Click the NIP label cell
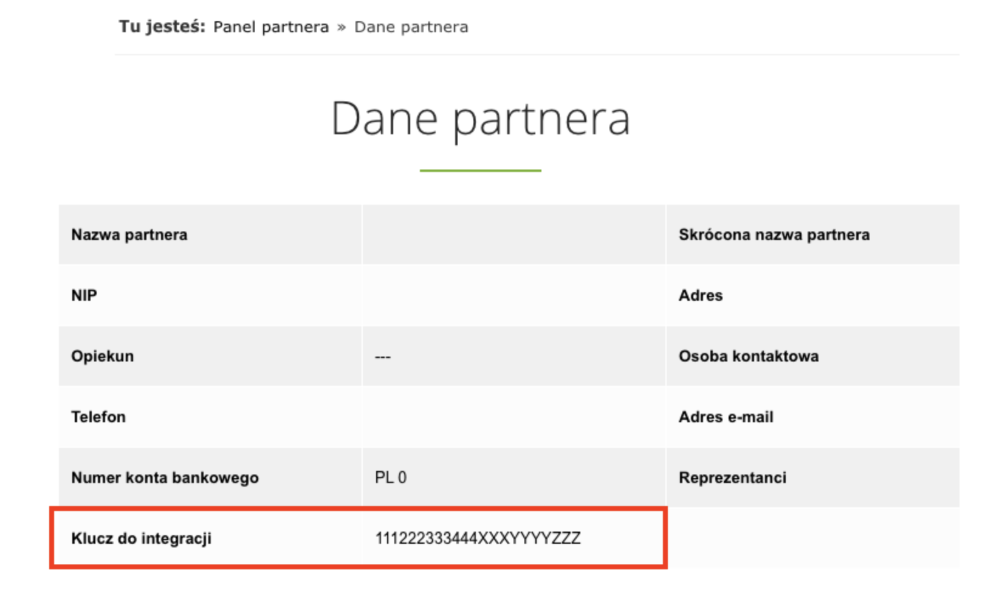Image resolution: width=999 pixels, height=610 pixels. [x=210, y=295]
